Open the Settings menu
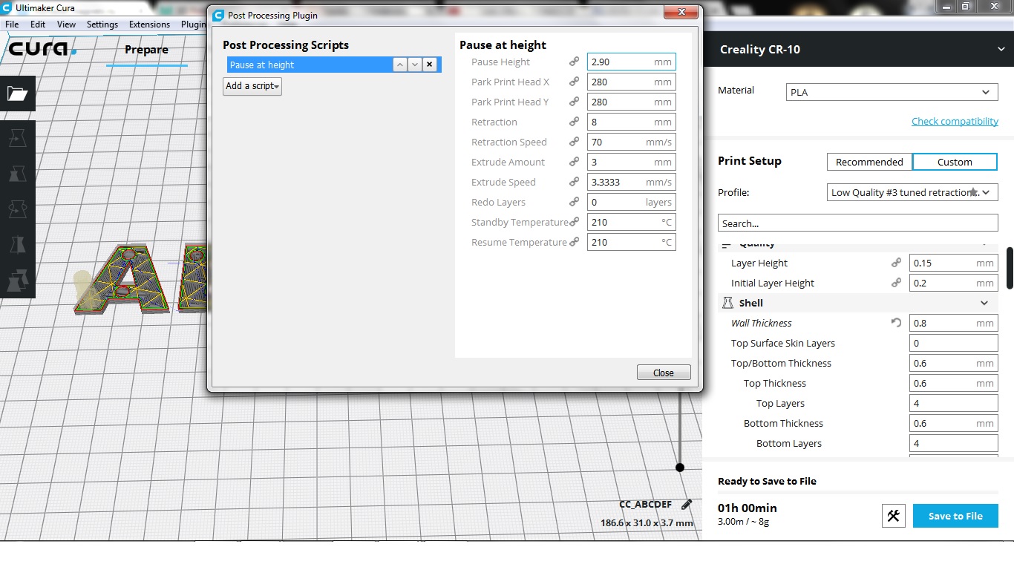Image resolution: width=1014 pixels, height=567 pixels. click(102, 24)
